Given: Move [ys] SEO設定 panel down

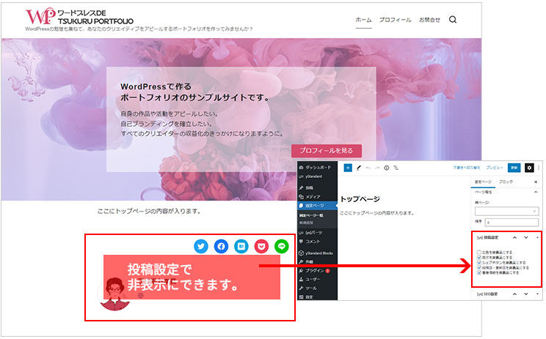Looking at the screenshot, I should click(525, 294).
